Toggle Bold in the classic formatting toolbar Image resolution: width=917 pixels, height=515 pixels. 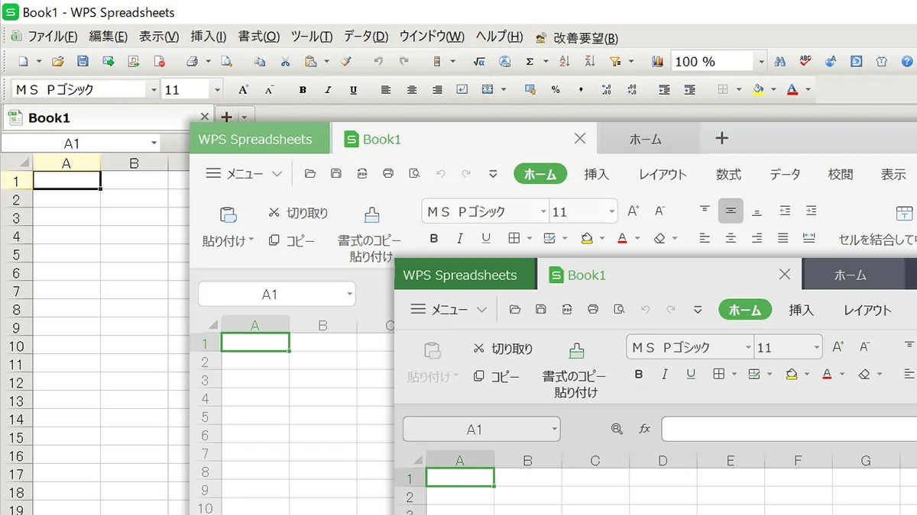[303, 90]
